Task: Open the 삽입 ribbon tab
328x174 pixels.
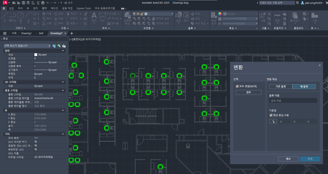Action: click(x=11, y=9)
